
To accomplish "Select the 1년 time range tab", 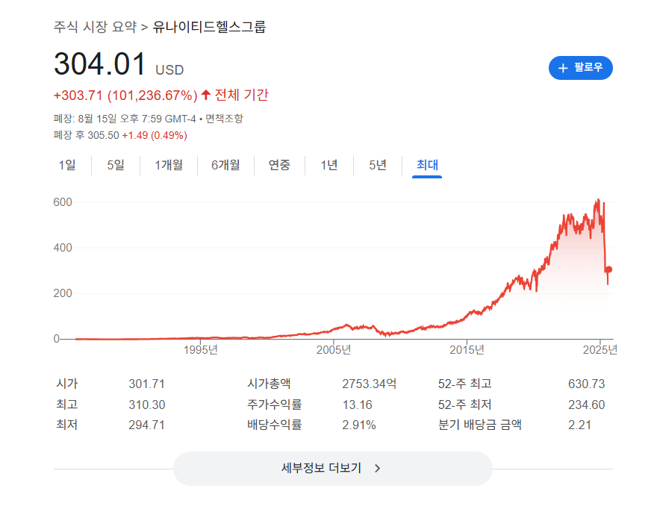I will pos(329,165).
